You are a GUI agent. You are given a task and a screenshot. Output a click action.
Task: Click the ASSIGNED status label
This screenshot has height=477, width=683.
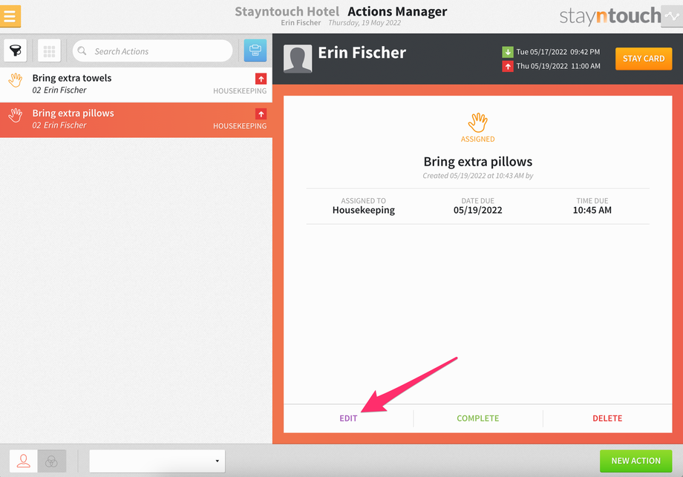478,139
